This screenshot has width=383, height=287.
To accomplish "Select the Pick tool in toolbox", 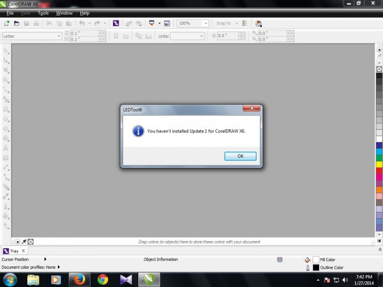I will [6, 51].
